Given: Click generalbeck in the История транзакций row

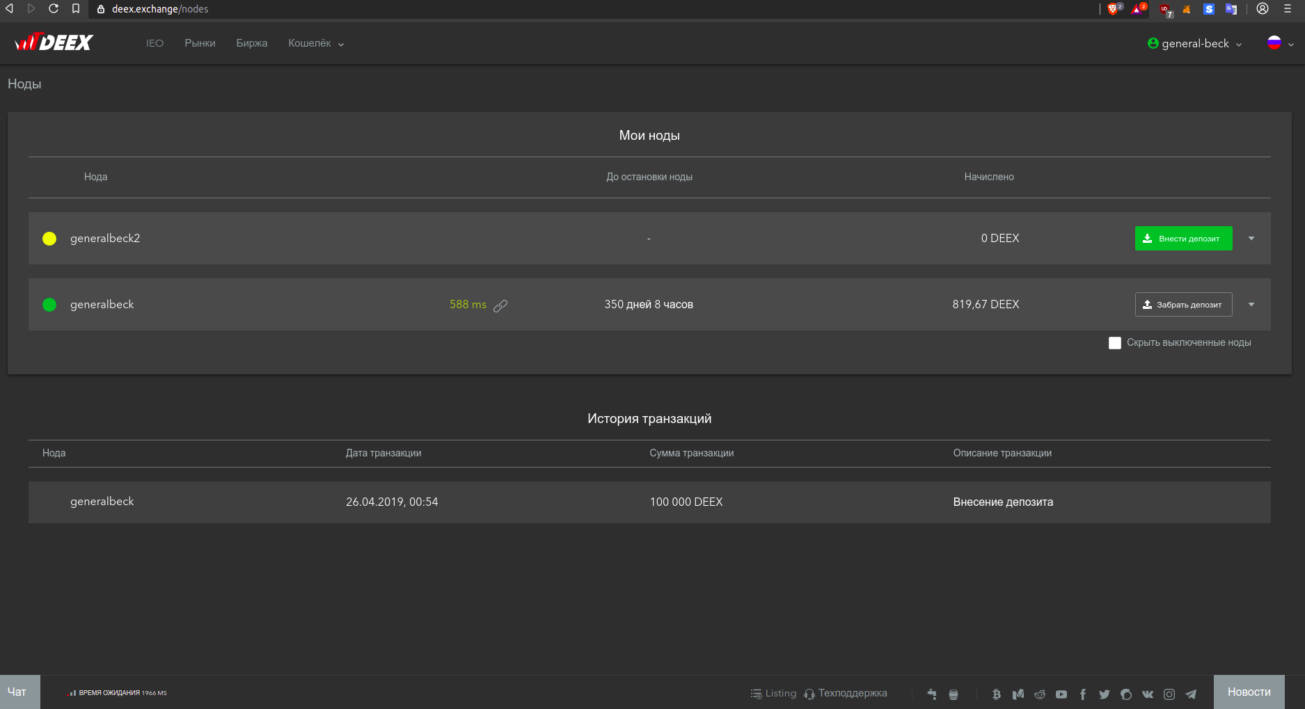Looking at the screenshot, I should point(102,501).
